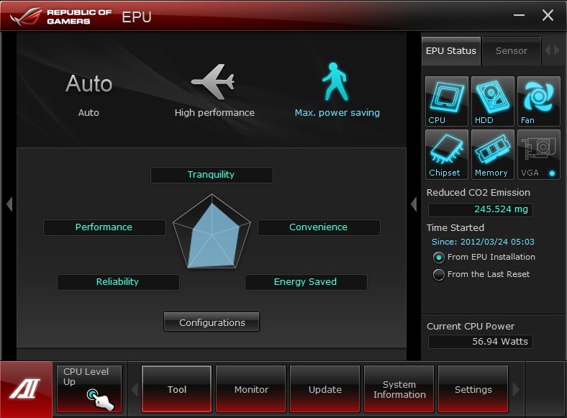This screenshot has width=567, height=418.
Task: Open the System Information menu
Action: point(399,389)
